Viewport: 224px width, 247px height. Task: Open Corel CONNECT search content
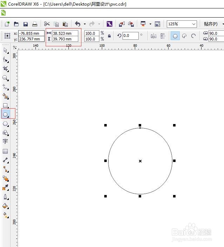[x=110, y=24]
